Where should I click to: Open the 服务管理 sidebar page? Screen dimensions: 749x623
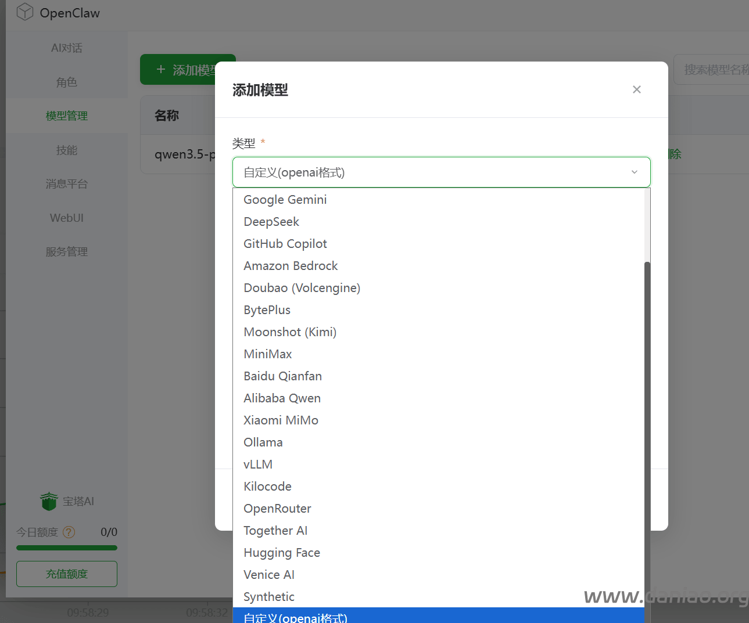click(66, 252)
